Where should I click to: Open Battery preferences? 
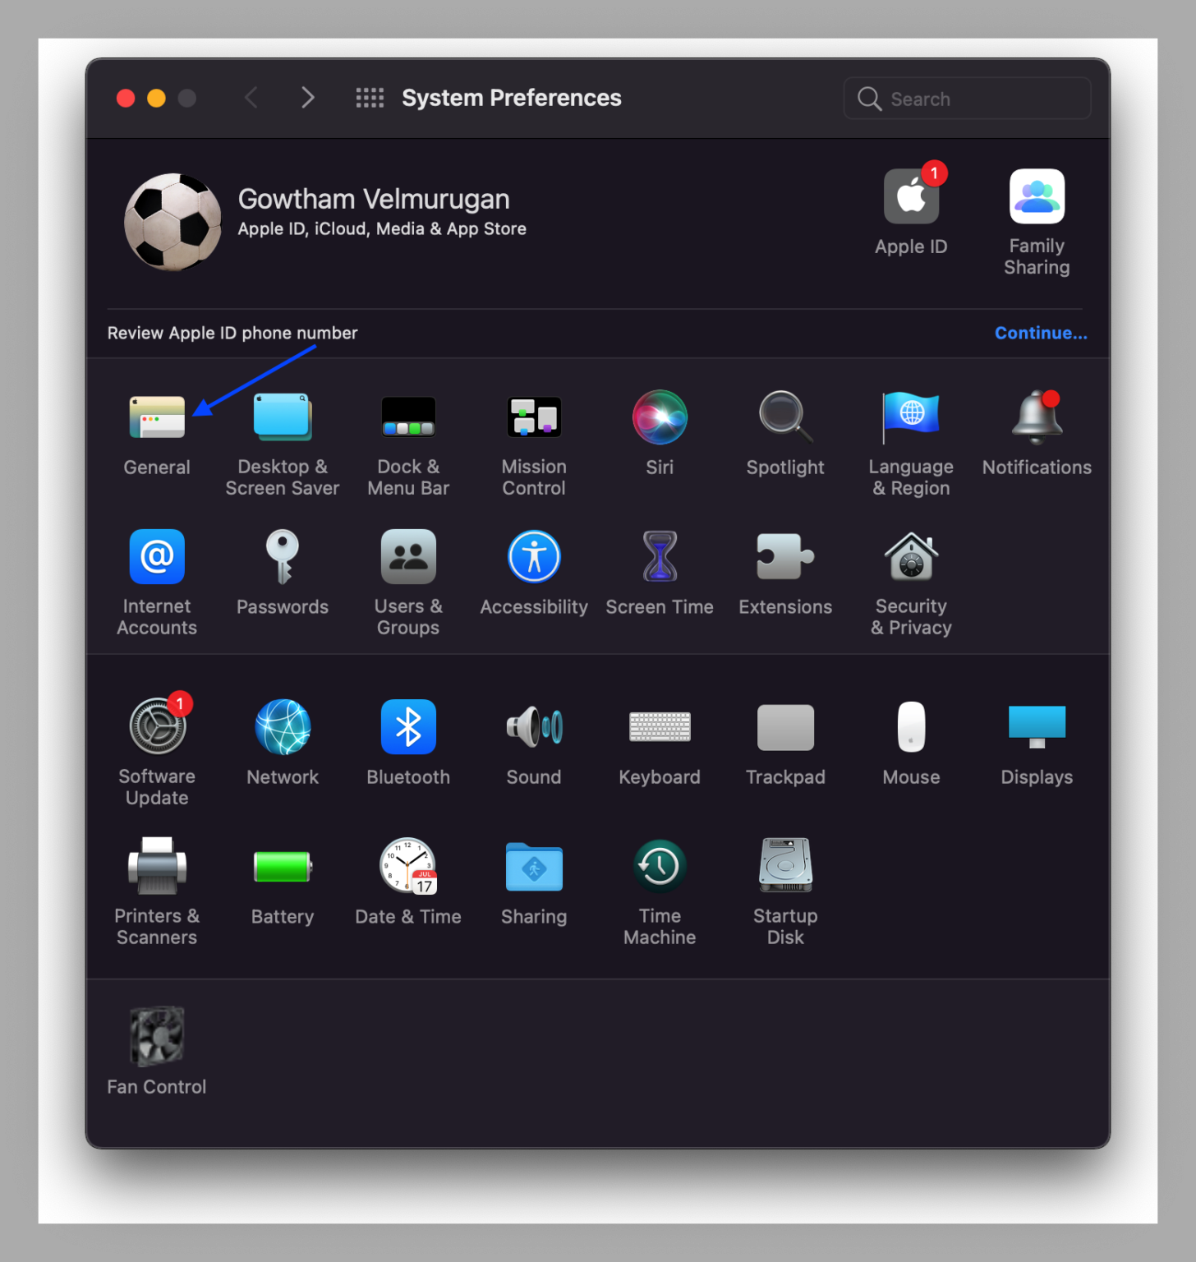click(283, 867)
